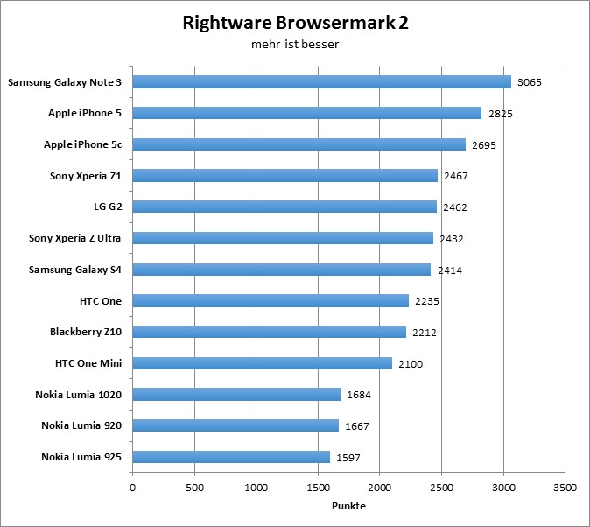The height and width of the screenshot is (527, 590).
Task: Select the data value 2825
Action: tap(501, 114)
